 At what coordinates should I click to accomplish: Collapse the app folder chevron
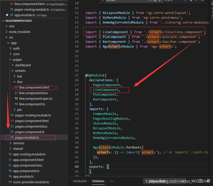(x=8, y=43)
